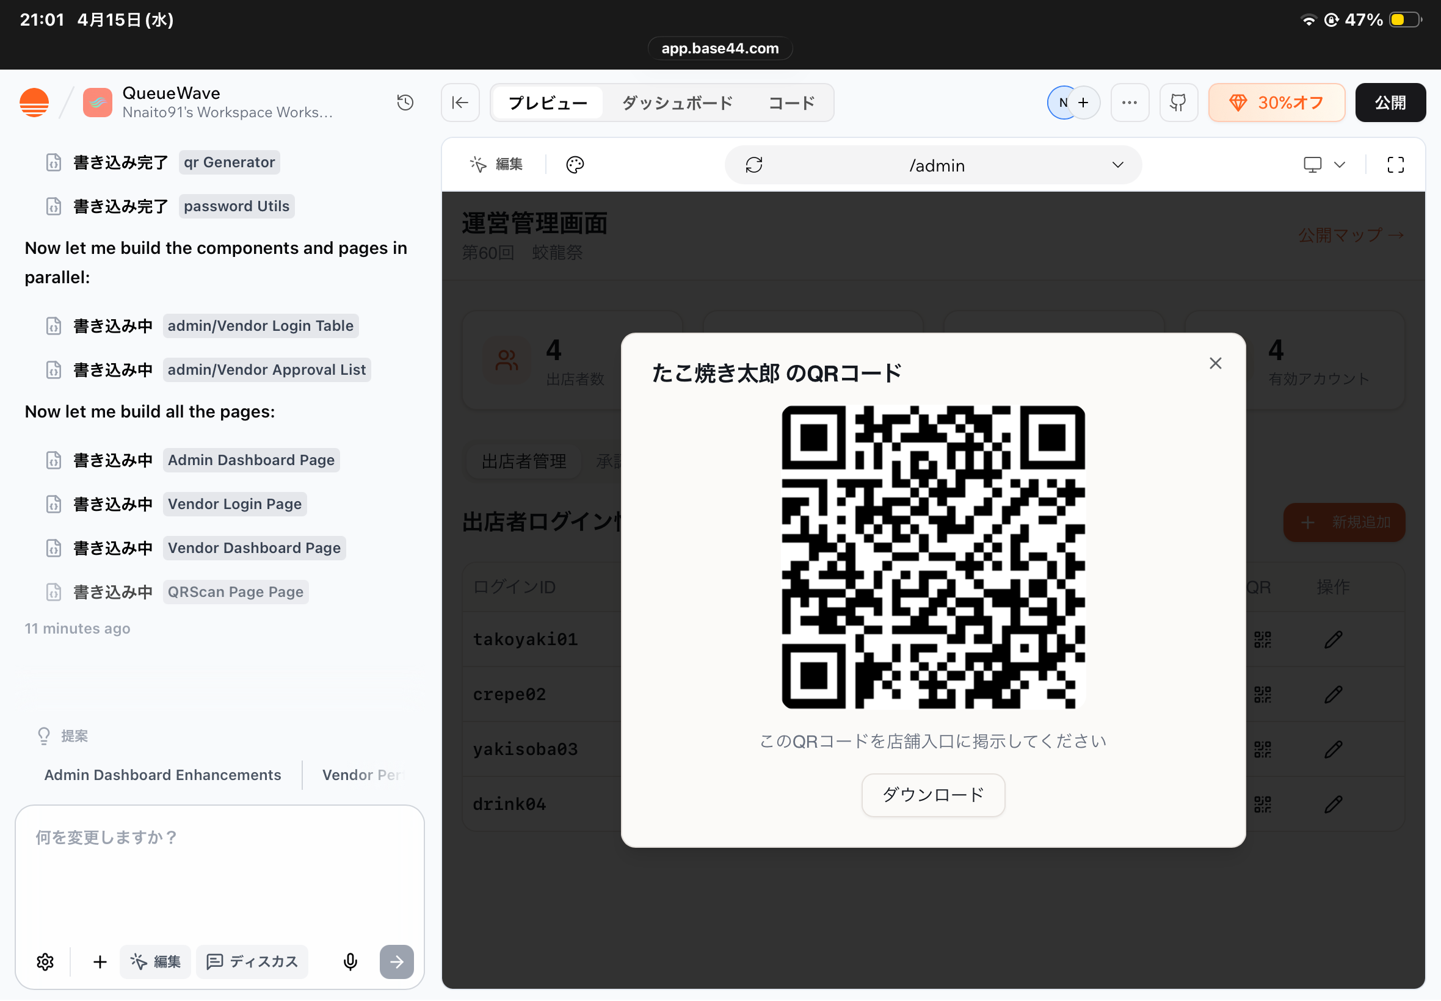
Task: Click the QR code image
Action: tap(933, 557)
